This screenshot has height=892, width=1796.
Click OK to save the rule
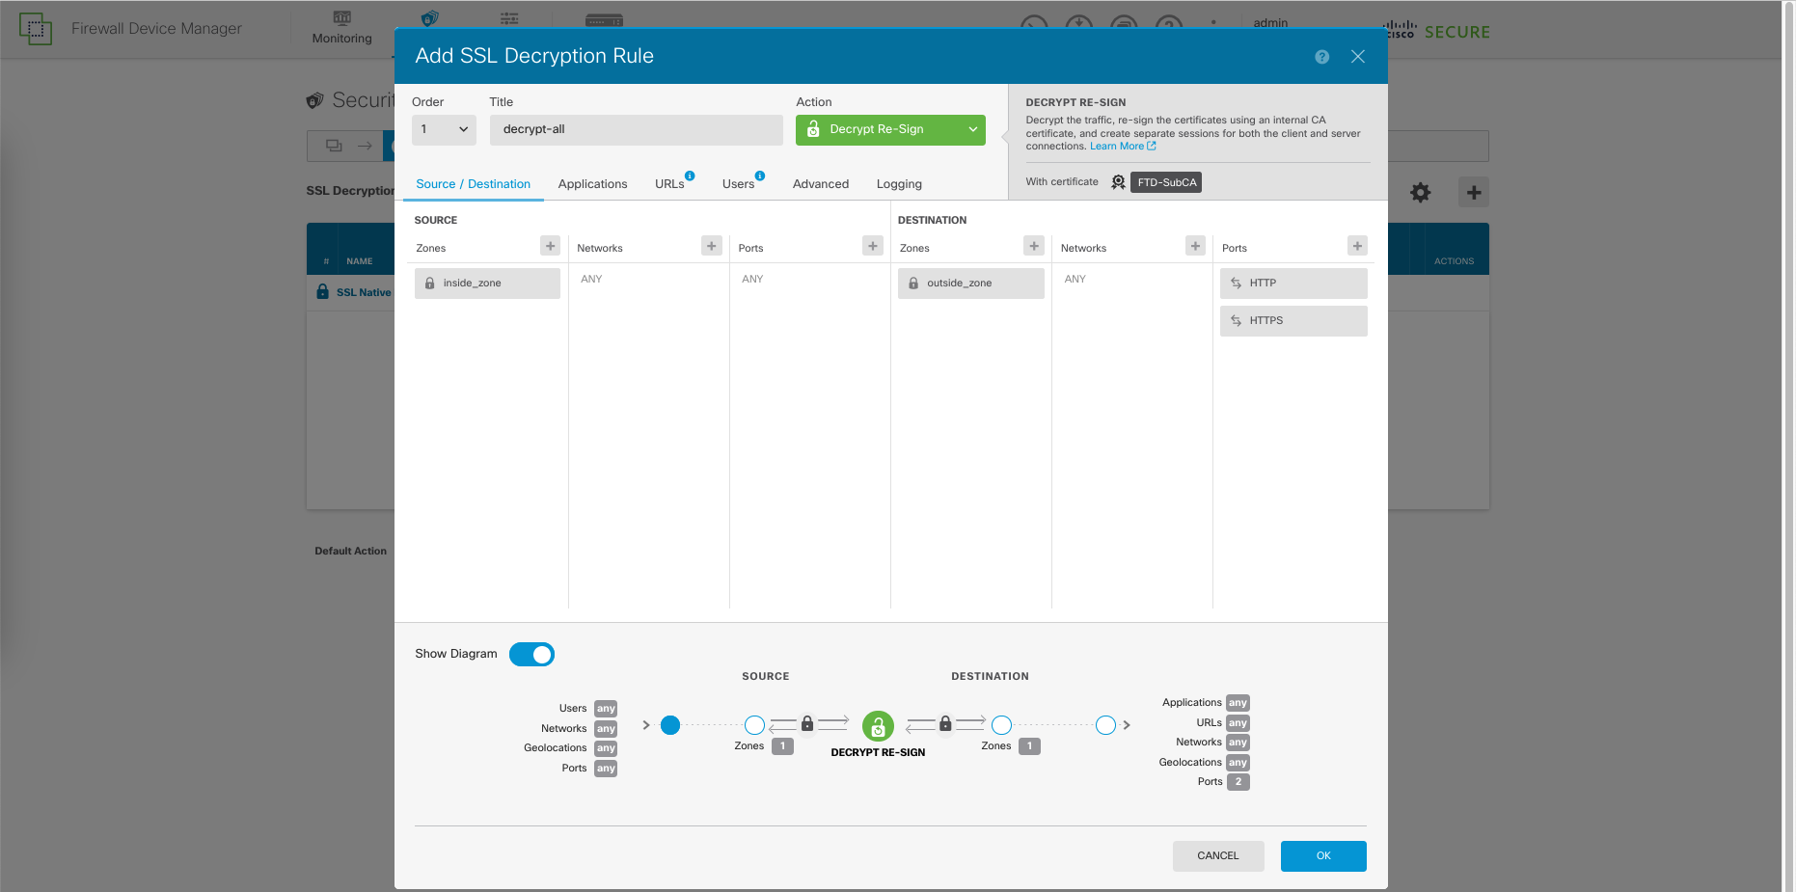(x=1322, y=856)
